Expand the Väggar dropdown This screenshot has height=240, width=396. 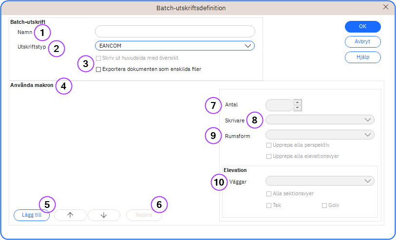[x=320, y=181]
